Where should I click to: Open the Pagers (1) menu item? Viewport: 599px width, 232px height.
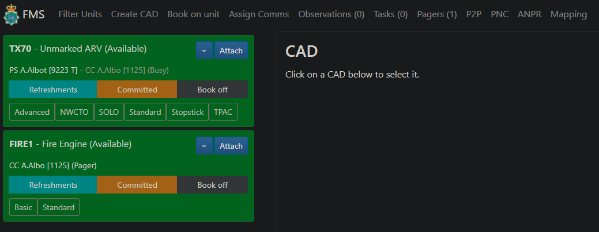pos(436,14)
